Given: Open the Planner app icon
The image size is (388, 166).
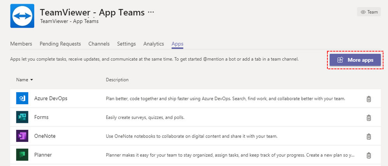Looking at the screenshot, I should point(22,155).
